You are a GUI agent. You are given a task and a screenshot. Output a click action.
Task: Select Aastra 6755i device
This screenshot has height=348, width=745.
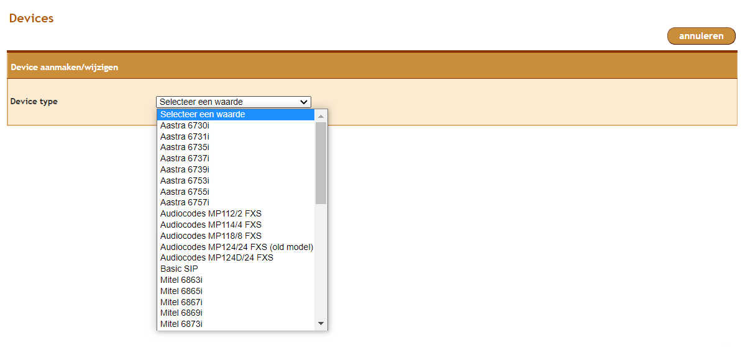(235, 192)
